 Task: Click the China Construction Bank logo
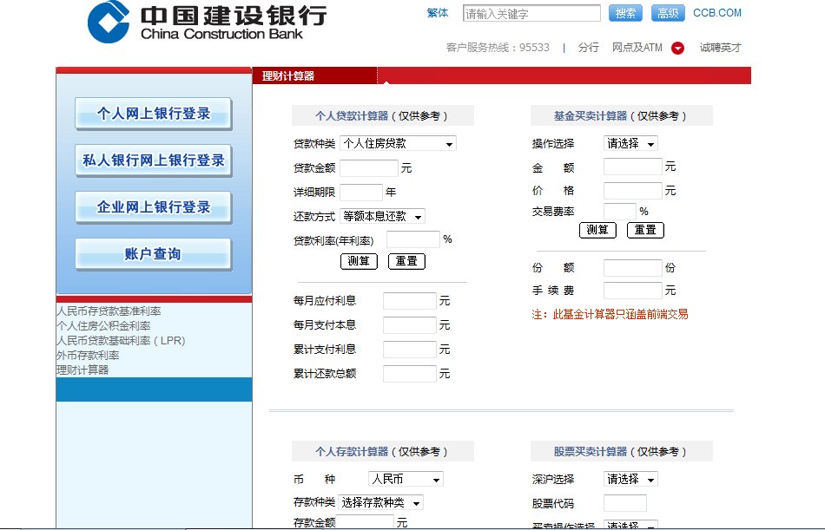pos(208,23)
